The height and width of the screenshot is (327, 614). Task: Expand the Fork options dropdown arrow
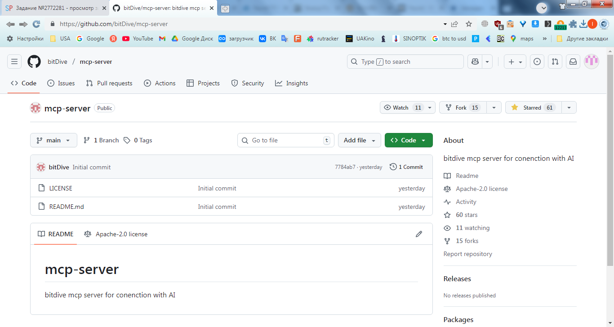(494, 107)
